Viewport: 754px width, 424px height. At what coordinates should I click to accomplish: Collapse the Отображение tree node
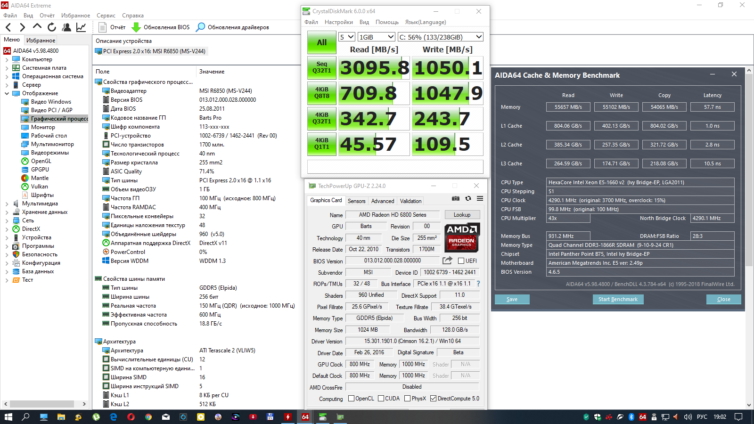point(7,94)
